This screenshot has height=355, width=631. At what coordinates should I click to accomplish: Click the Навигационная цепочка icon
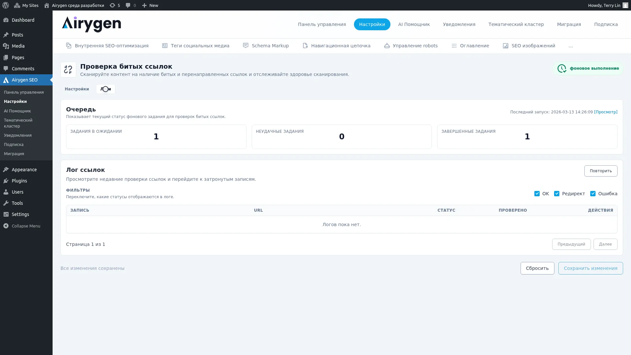coord(305,46)
